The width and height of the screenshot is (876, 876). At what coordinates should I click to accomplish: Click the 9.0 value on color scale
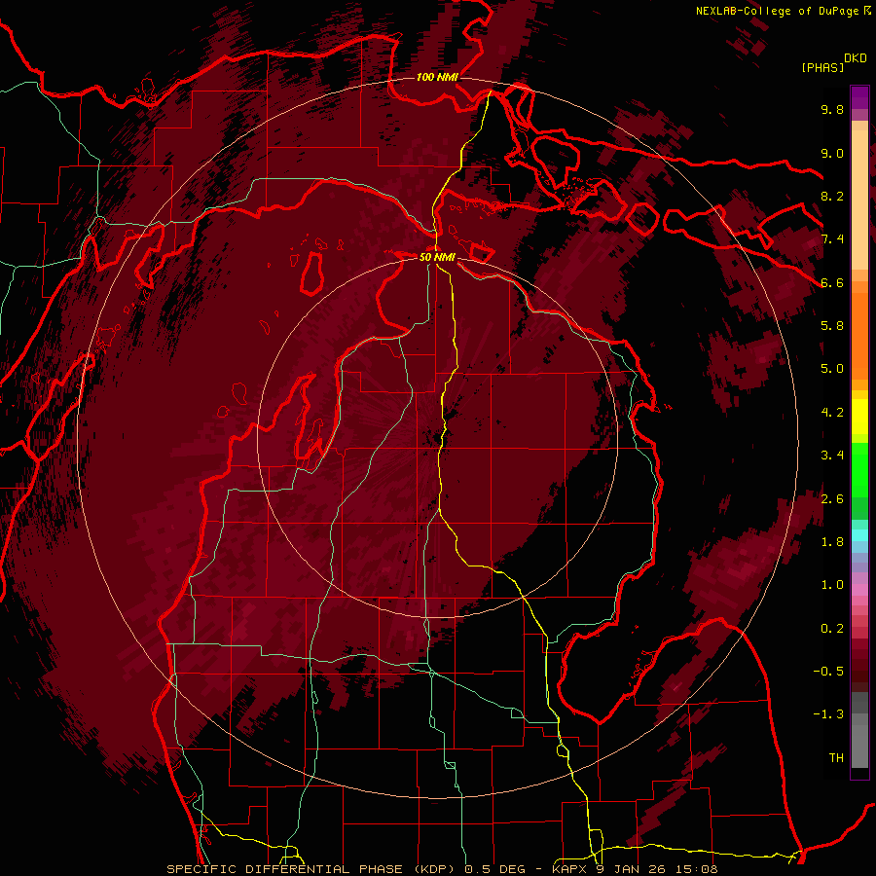(x=832, y=153)
